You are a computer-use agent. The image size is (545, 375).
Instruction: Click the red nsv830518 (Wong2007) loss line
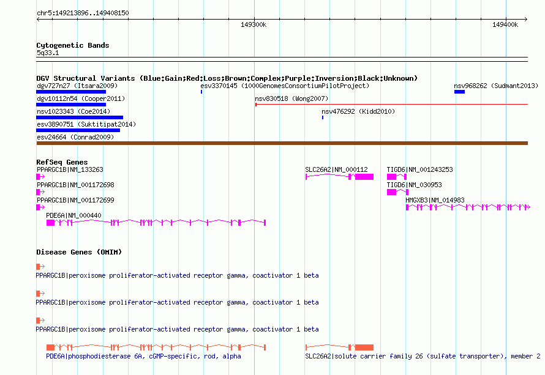tap(392, 104)
